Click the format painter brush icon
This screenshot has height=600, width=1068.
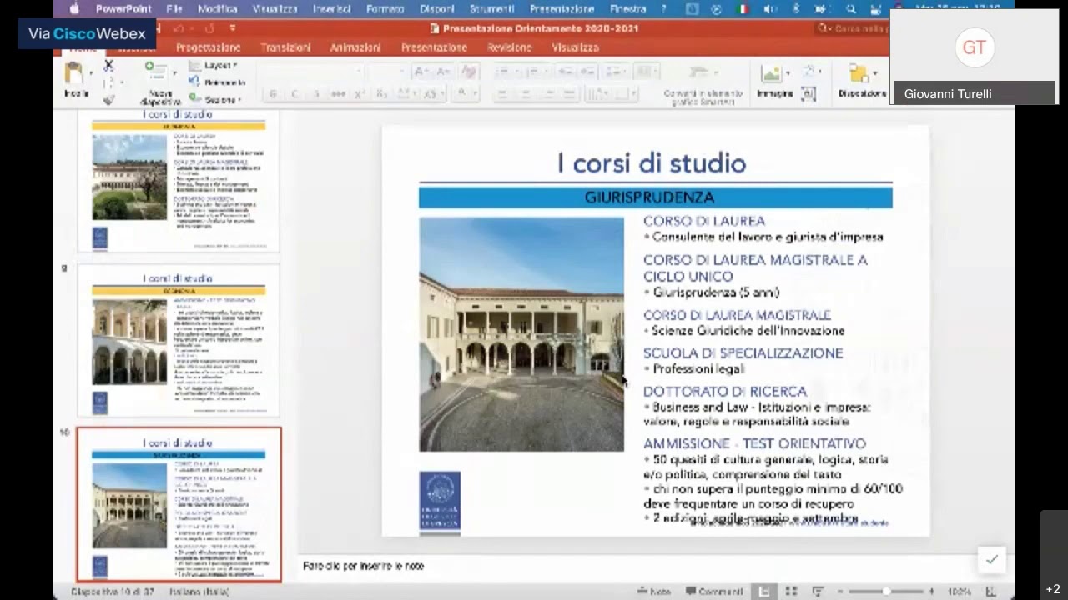tap(108, 99)
